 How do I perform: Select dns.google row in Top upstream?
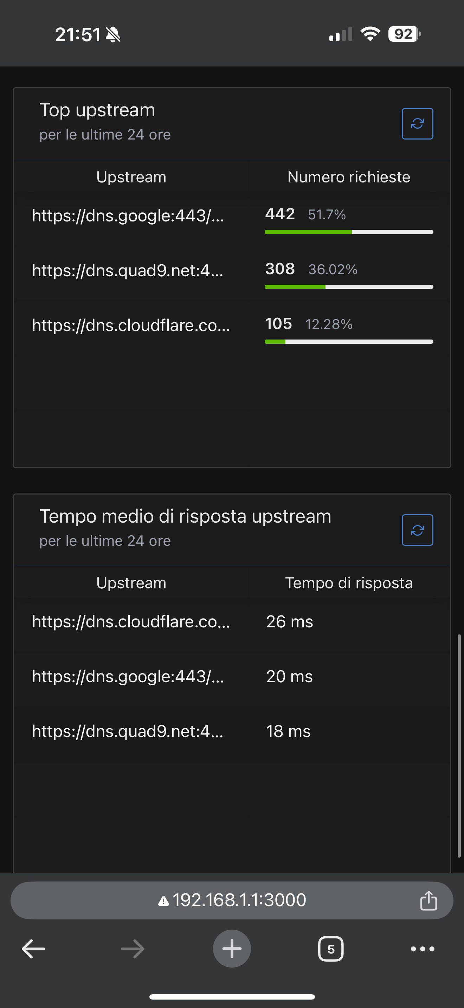232,219
